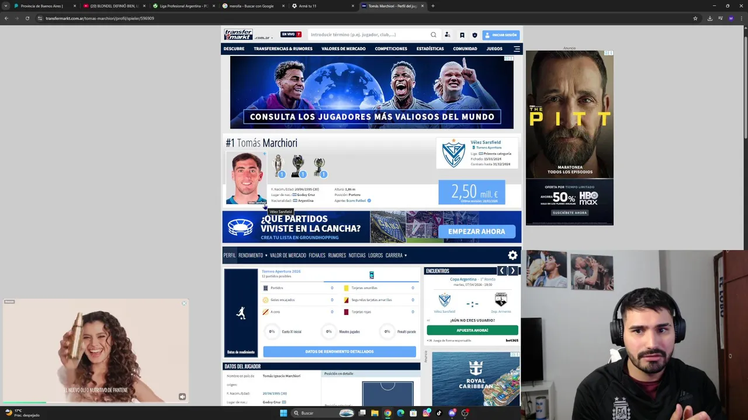Click the Apuesta Ahora button
The height and width of the screenshot is (420, 748).
point(472,330)
